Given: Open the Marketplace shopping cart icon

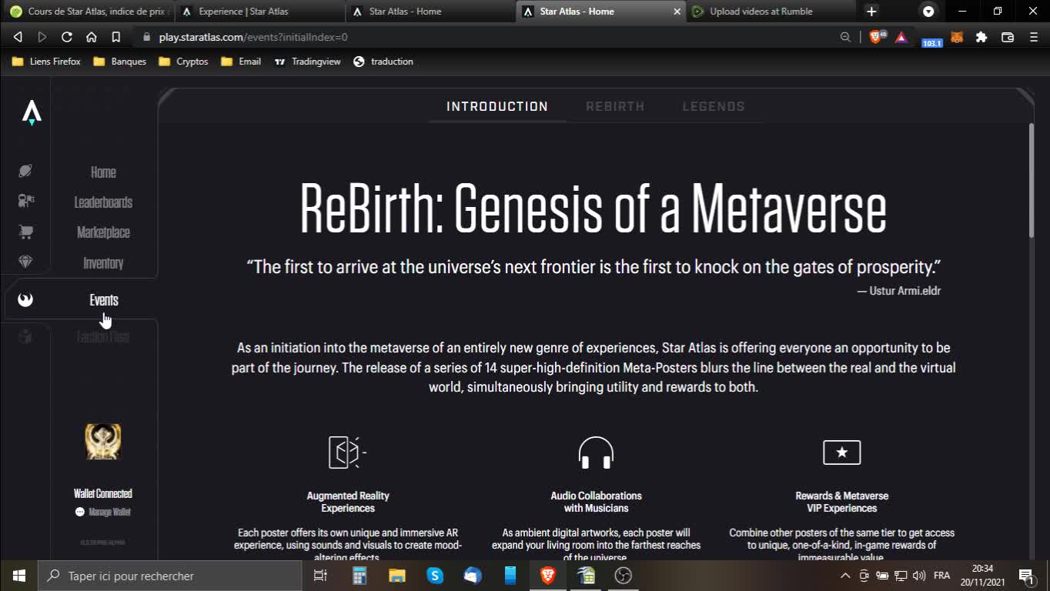Looking at the screenshot, I should pos(25,232).
